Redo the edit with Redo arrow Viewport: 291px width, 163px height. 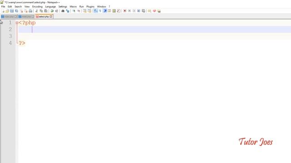point(56,11)
